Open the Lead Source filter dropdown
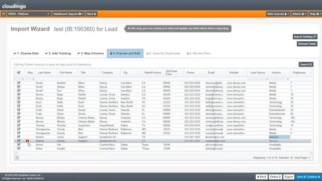The height and width of the screenshot is (181, 322). (267, 79)
